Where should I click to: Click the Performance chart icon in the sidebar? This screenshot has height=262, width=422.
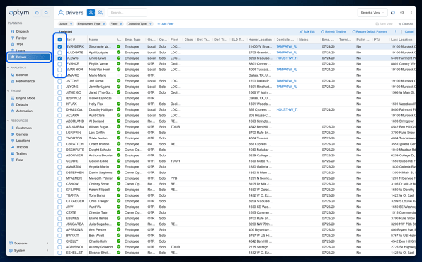coord(13,81)
